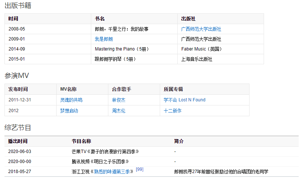The width and height of the screenshot is (302, 179).
Task: Click the 播出时间 column header
Action: tap(18, 141)
